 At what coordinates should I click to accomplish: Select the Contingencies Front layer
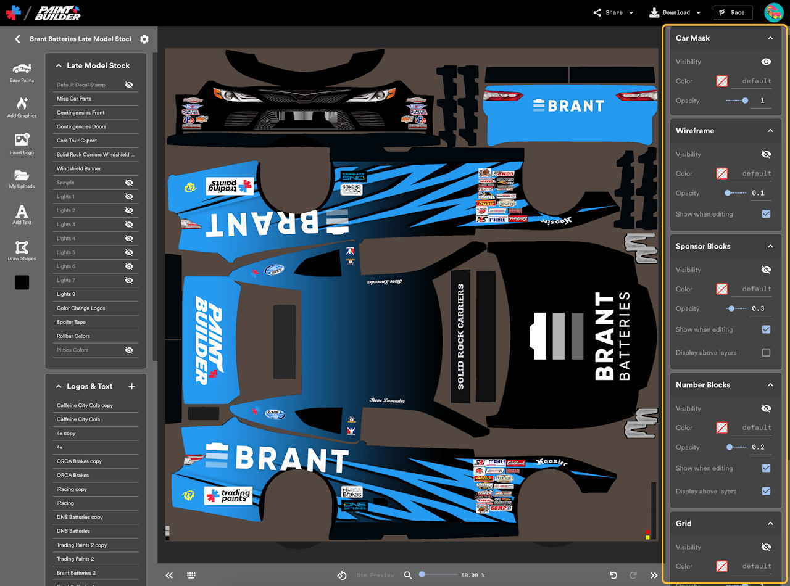[x=97, y=113]
